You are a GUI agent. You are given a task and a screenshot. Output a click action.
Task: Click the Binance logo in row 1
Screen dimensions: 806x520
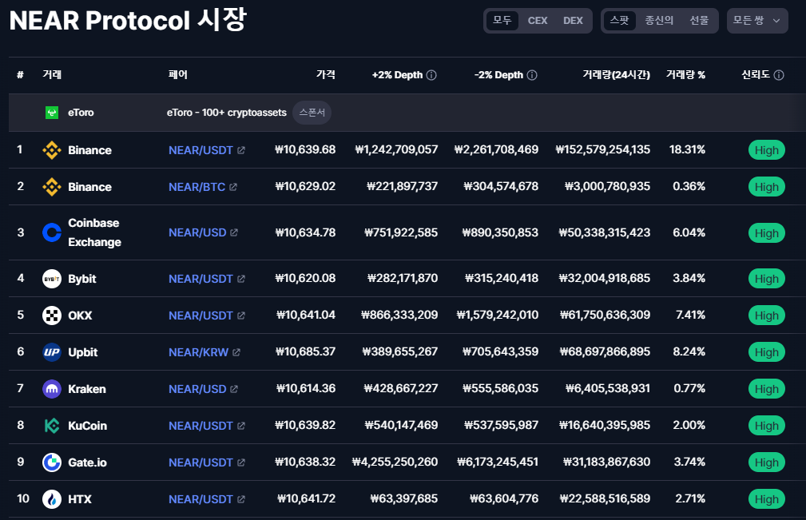[52, 150]
